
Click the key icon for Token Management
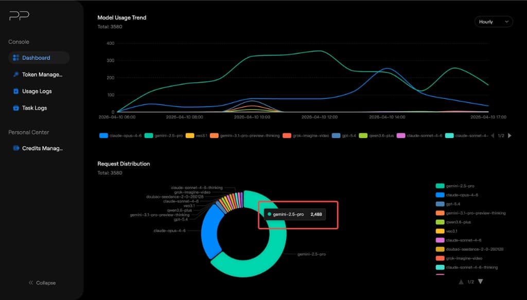(16, 74)
